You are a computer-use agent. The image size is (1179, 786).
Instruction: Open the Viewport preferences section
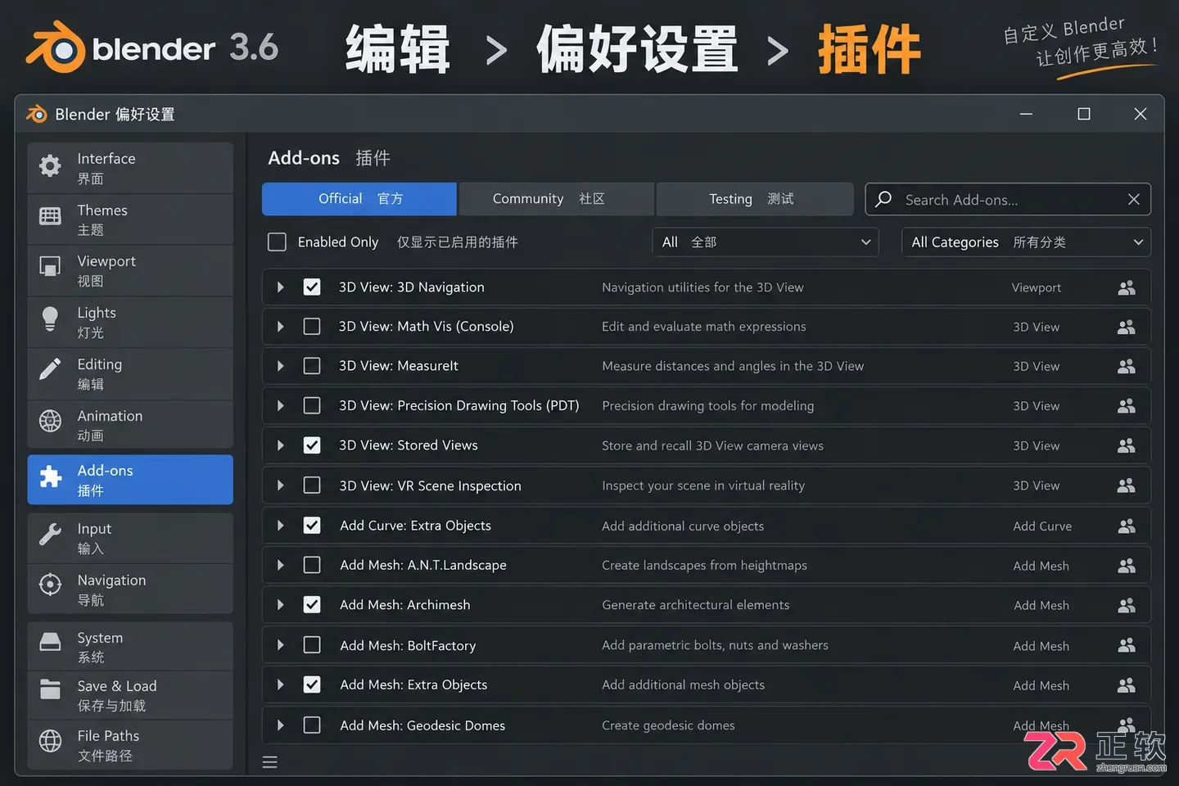[130, 271]
